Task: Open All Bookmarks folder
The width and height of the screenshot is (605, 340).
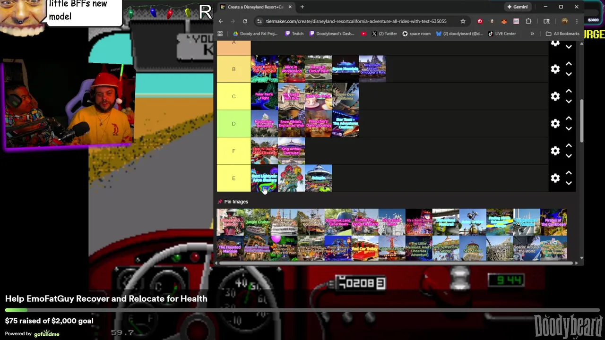Action: pyautogui.click(x=562, y=34)
